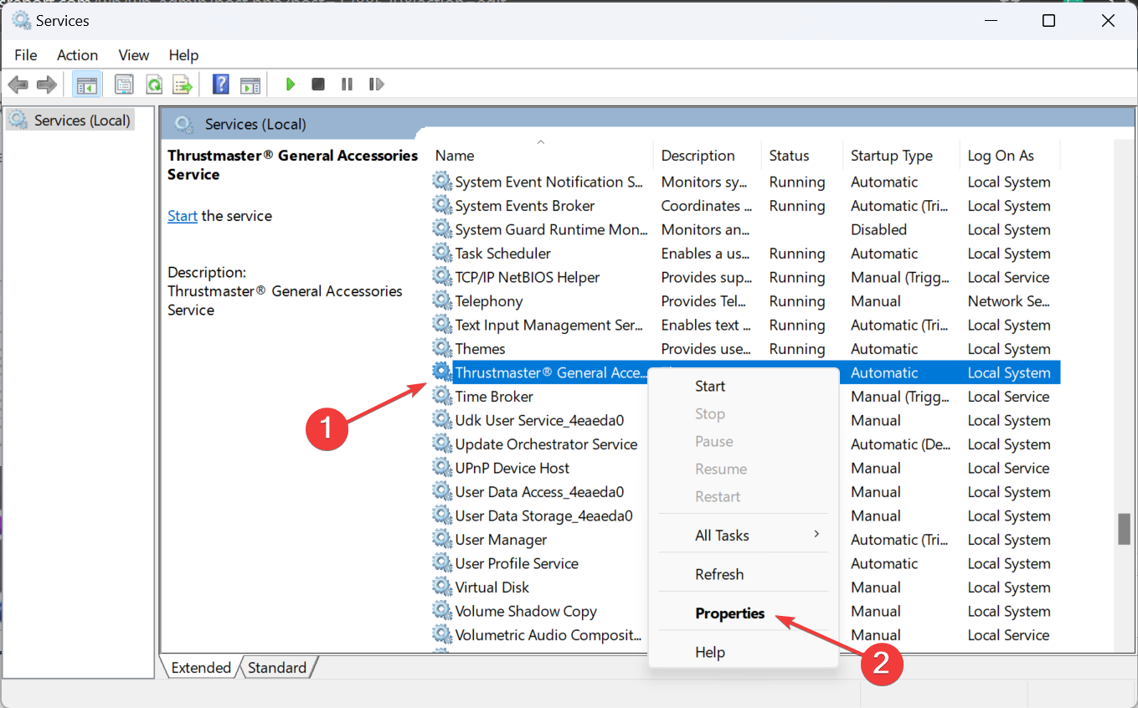Click the vertical scrollbar thumb of the services list

[x=1122, y=529]
